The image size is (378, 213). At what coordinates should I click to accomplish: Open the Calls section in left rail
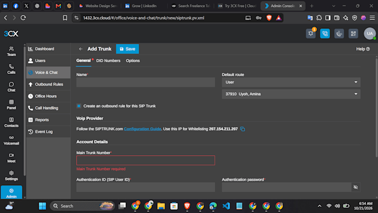pos(11,69)
